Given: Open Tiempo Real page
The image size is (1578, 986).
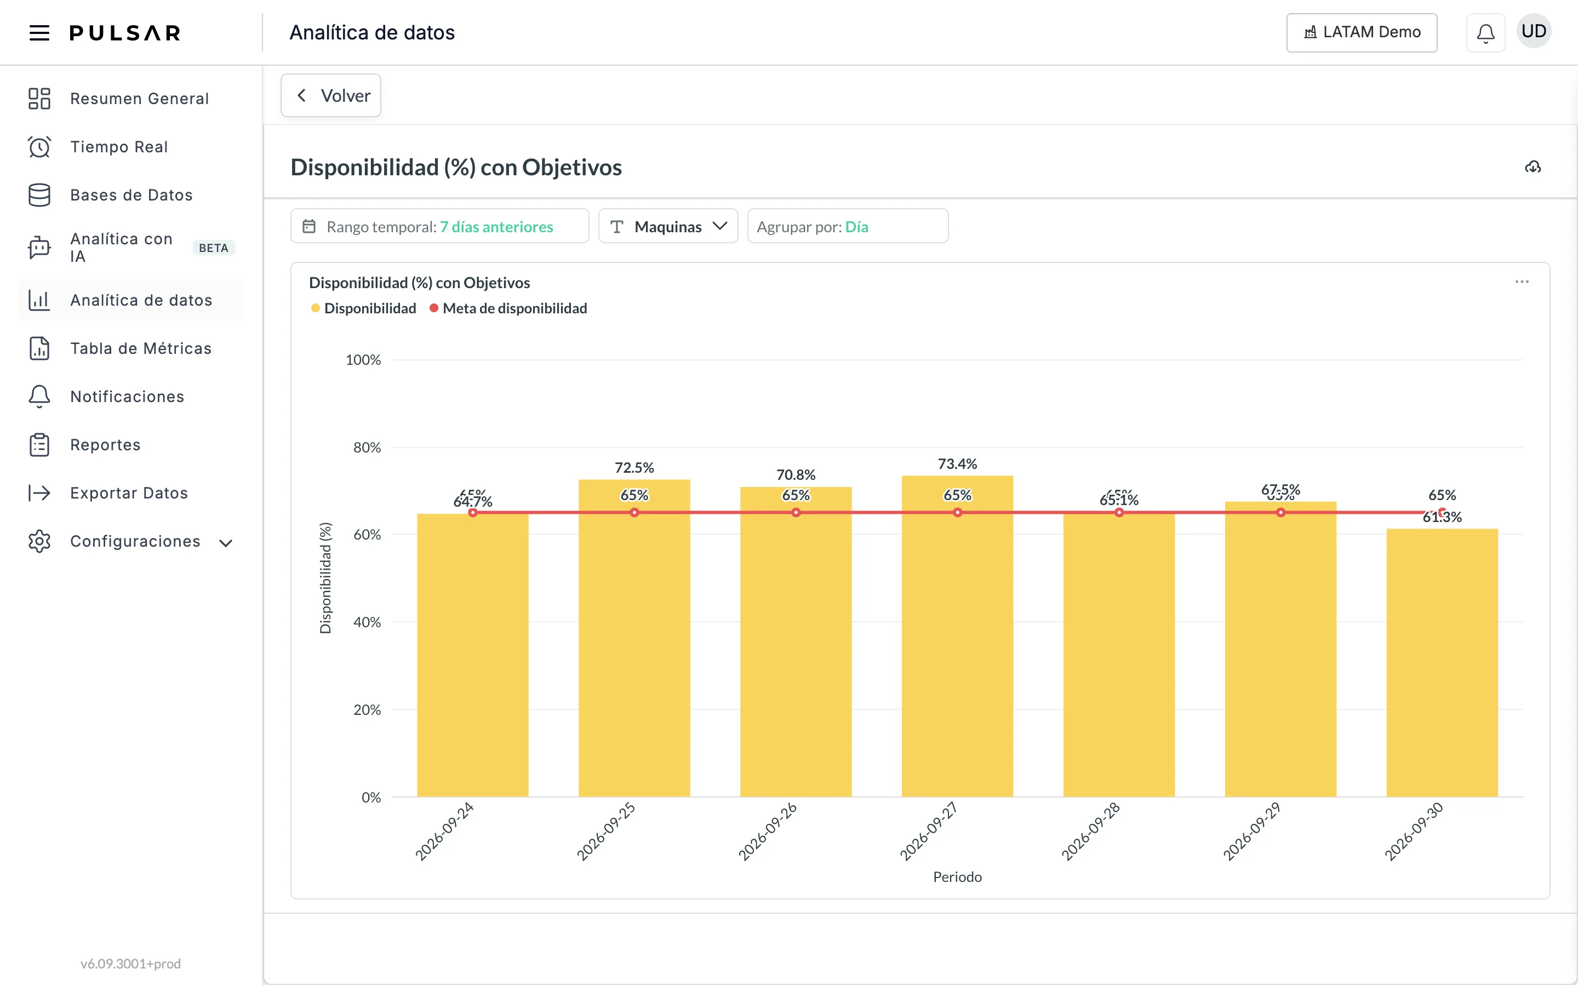Looking at the screenshot, I should [131, 147].
